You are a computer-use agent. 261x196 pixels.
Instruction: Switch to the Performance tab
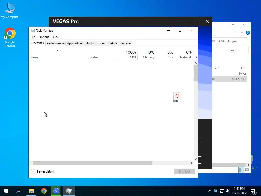pos(55,43)
